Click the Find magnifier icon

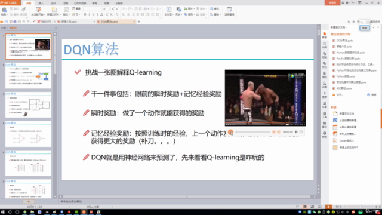pos(212,9)
